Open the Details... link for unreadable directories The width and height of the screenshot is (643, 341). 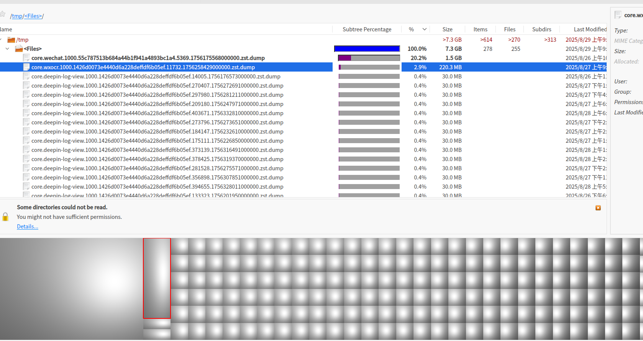tap(28, 227)
